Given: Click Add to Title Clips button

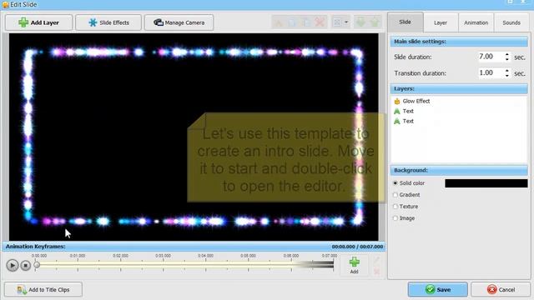Looking at the screenshot, I should [x=43, y=289].
